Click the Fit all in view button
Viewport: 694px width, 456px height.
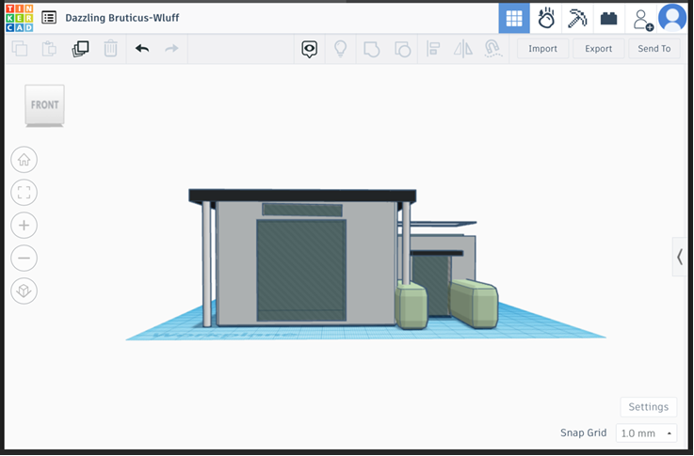24,192
